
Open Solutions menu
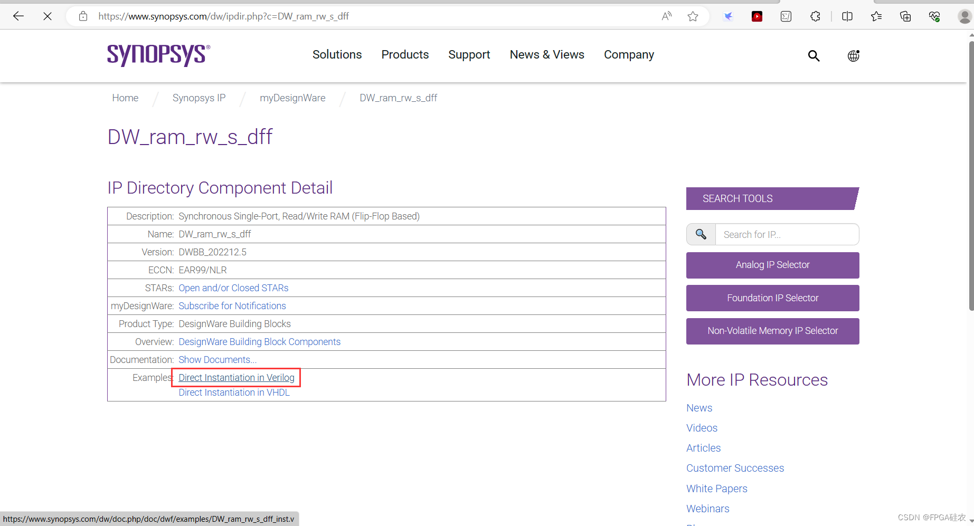tap(337, 55)
